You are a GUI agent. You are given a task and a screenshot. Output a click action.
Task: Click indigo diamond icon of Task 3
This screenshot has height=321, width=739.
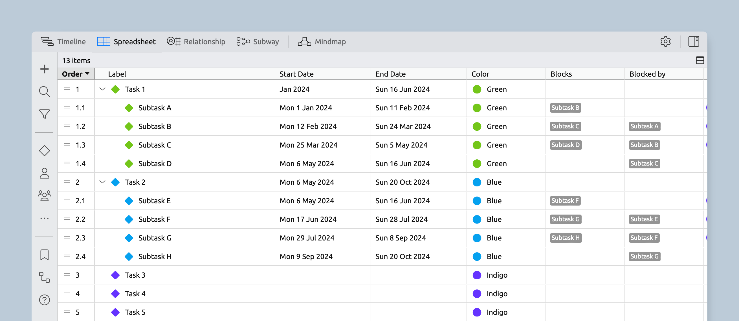click(x=115, y=275)
